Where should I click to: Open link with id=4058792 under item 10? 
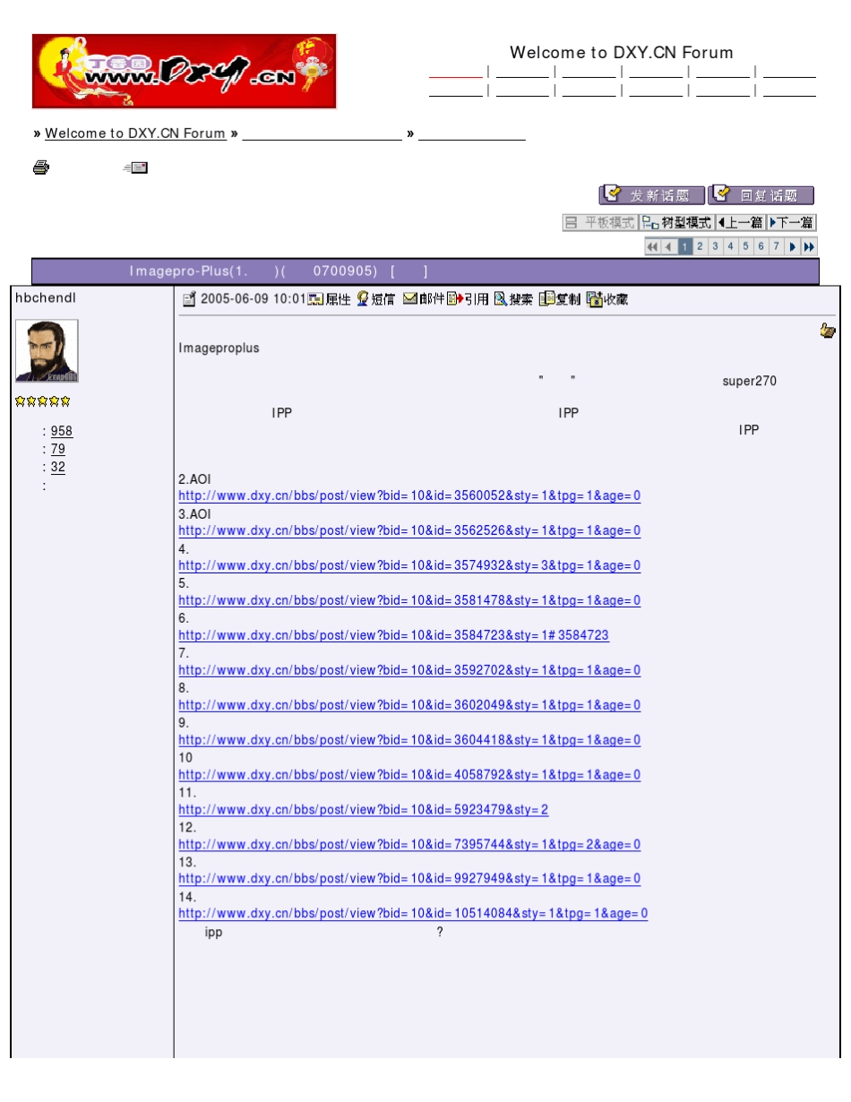coord(409,776)
